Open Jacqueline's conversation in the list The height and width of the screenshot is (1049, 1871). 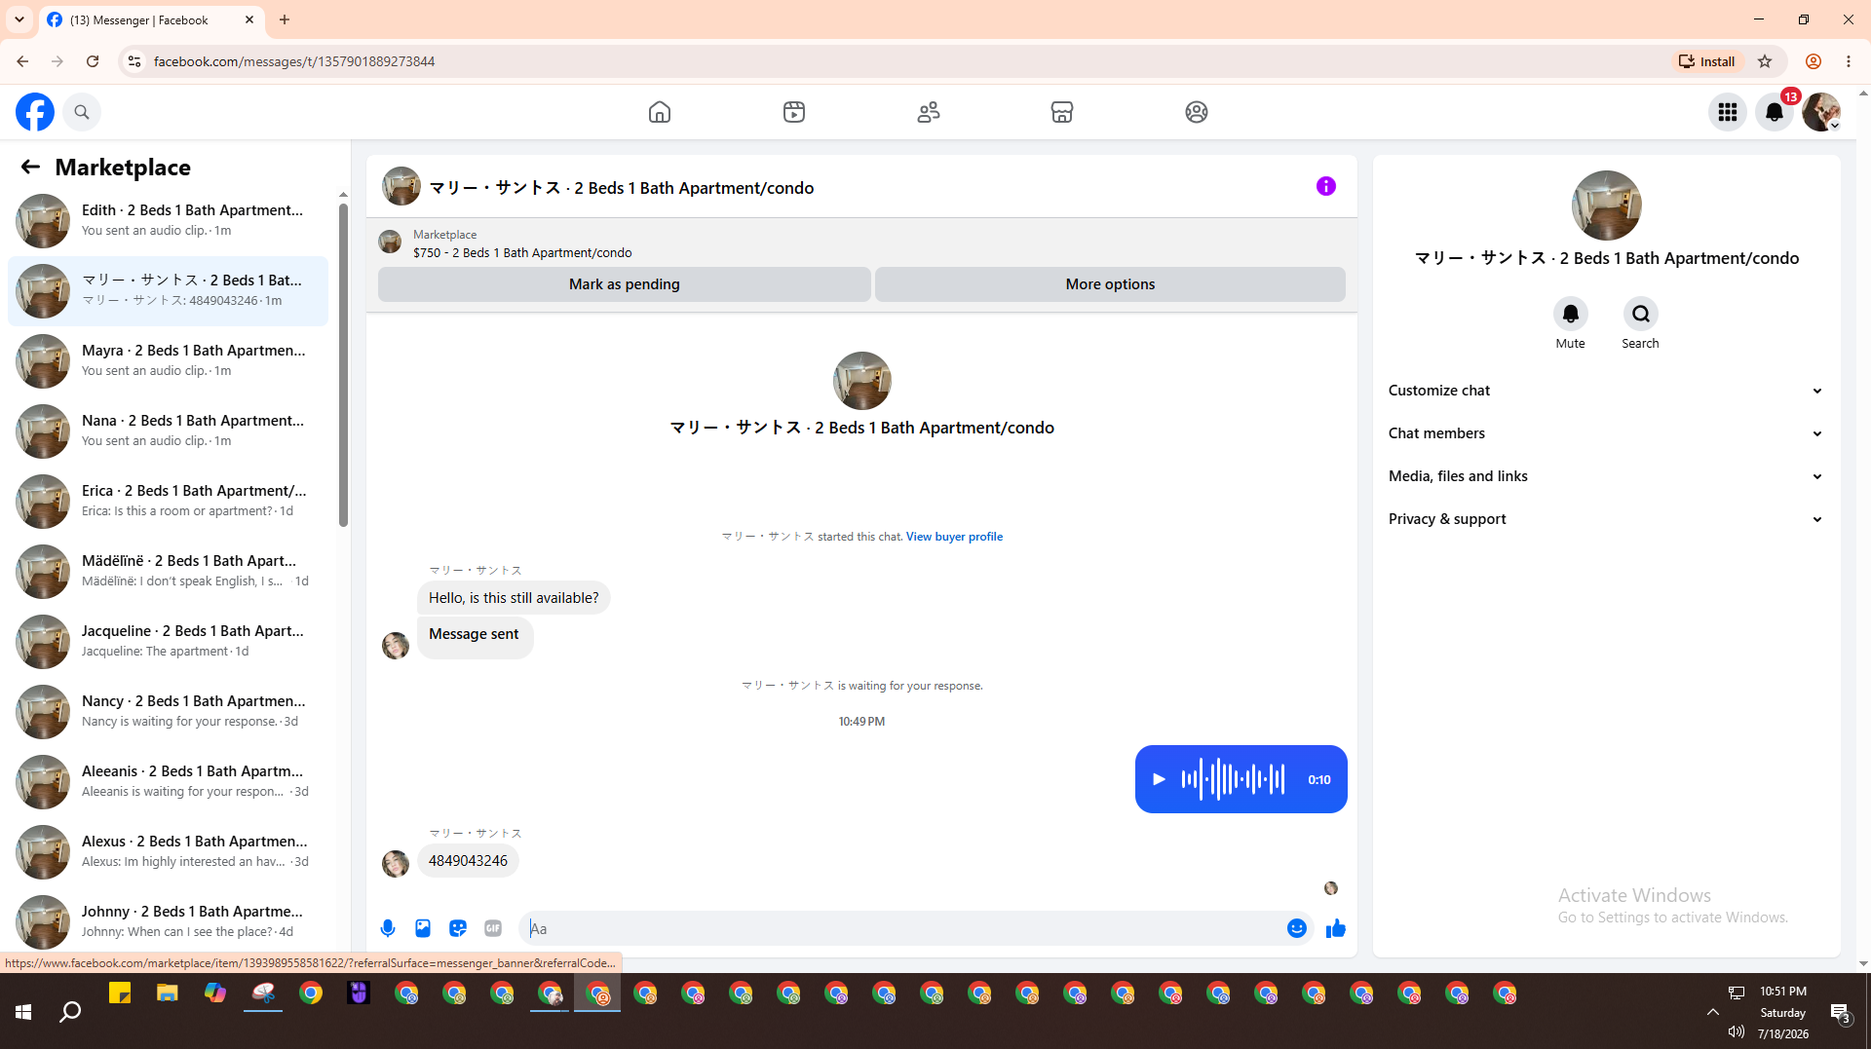click(x=168, y=641)
